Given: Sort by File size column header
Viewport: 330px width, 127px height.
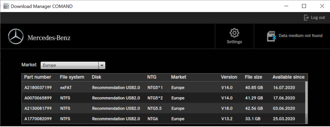Looking at the screenshot, I should pyautogui.click(x=253, y=77).
